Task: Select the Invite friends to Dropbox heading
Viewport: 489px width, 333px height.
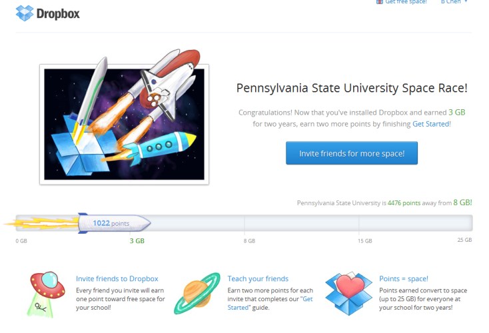Action: pos(117,279)
